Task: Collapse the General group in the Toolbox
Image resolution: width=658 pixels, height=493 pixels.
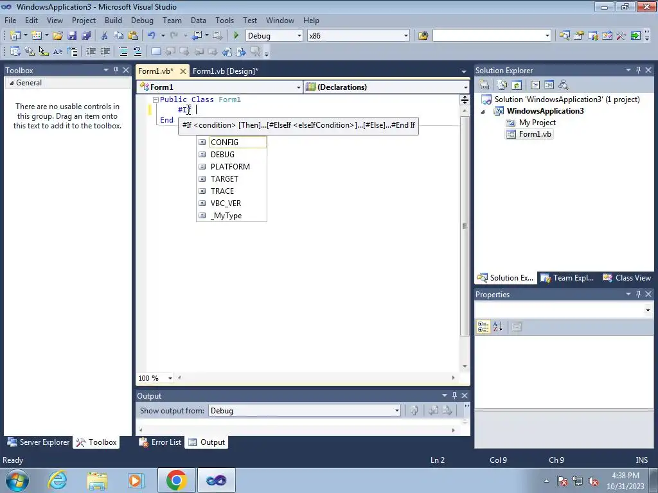Action: [12, 83]
